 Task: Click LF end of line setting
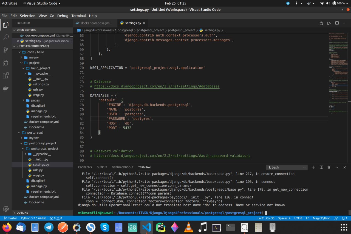(307, 218)
